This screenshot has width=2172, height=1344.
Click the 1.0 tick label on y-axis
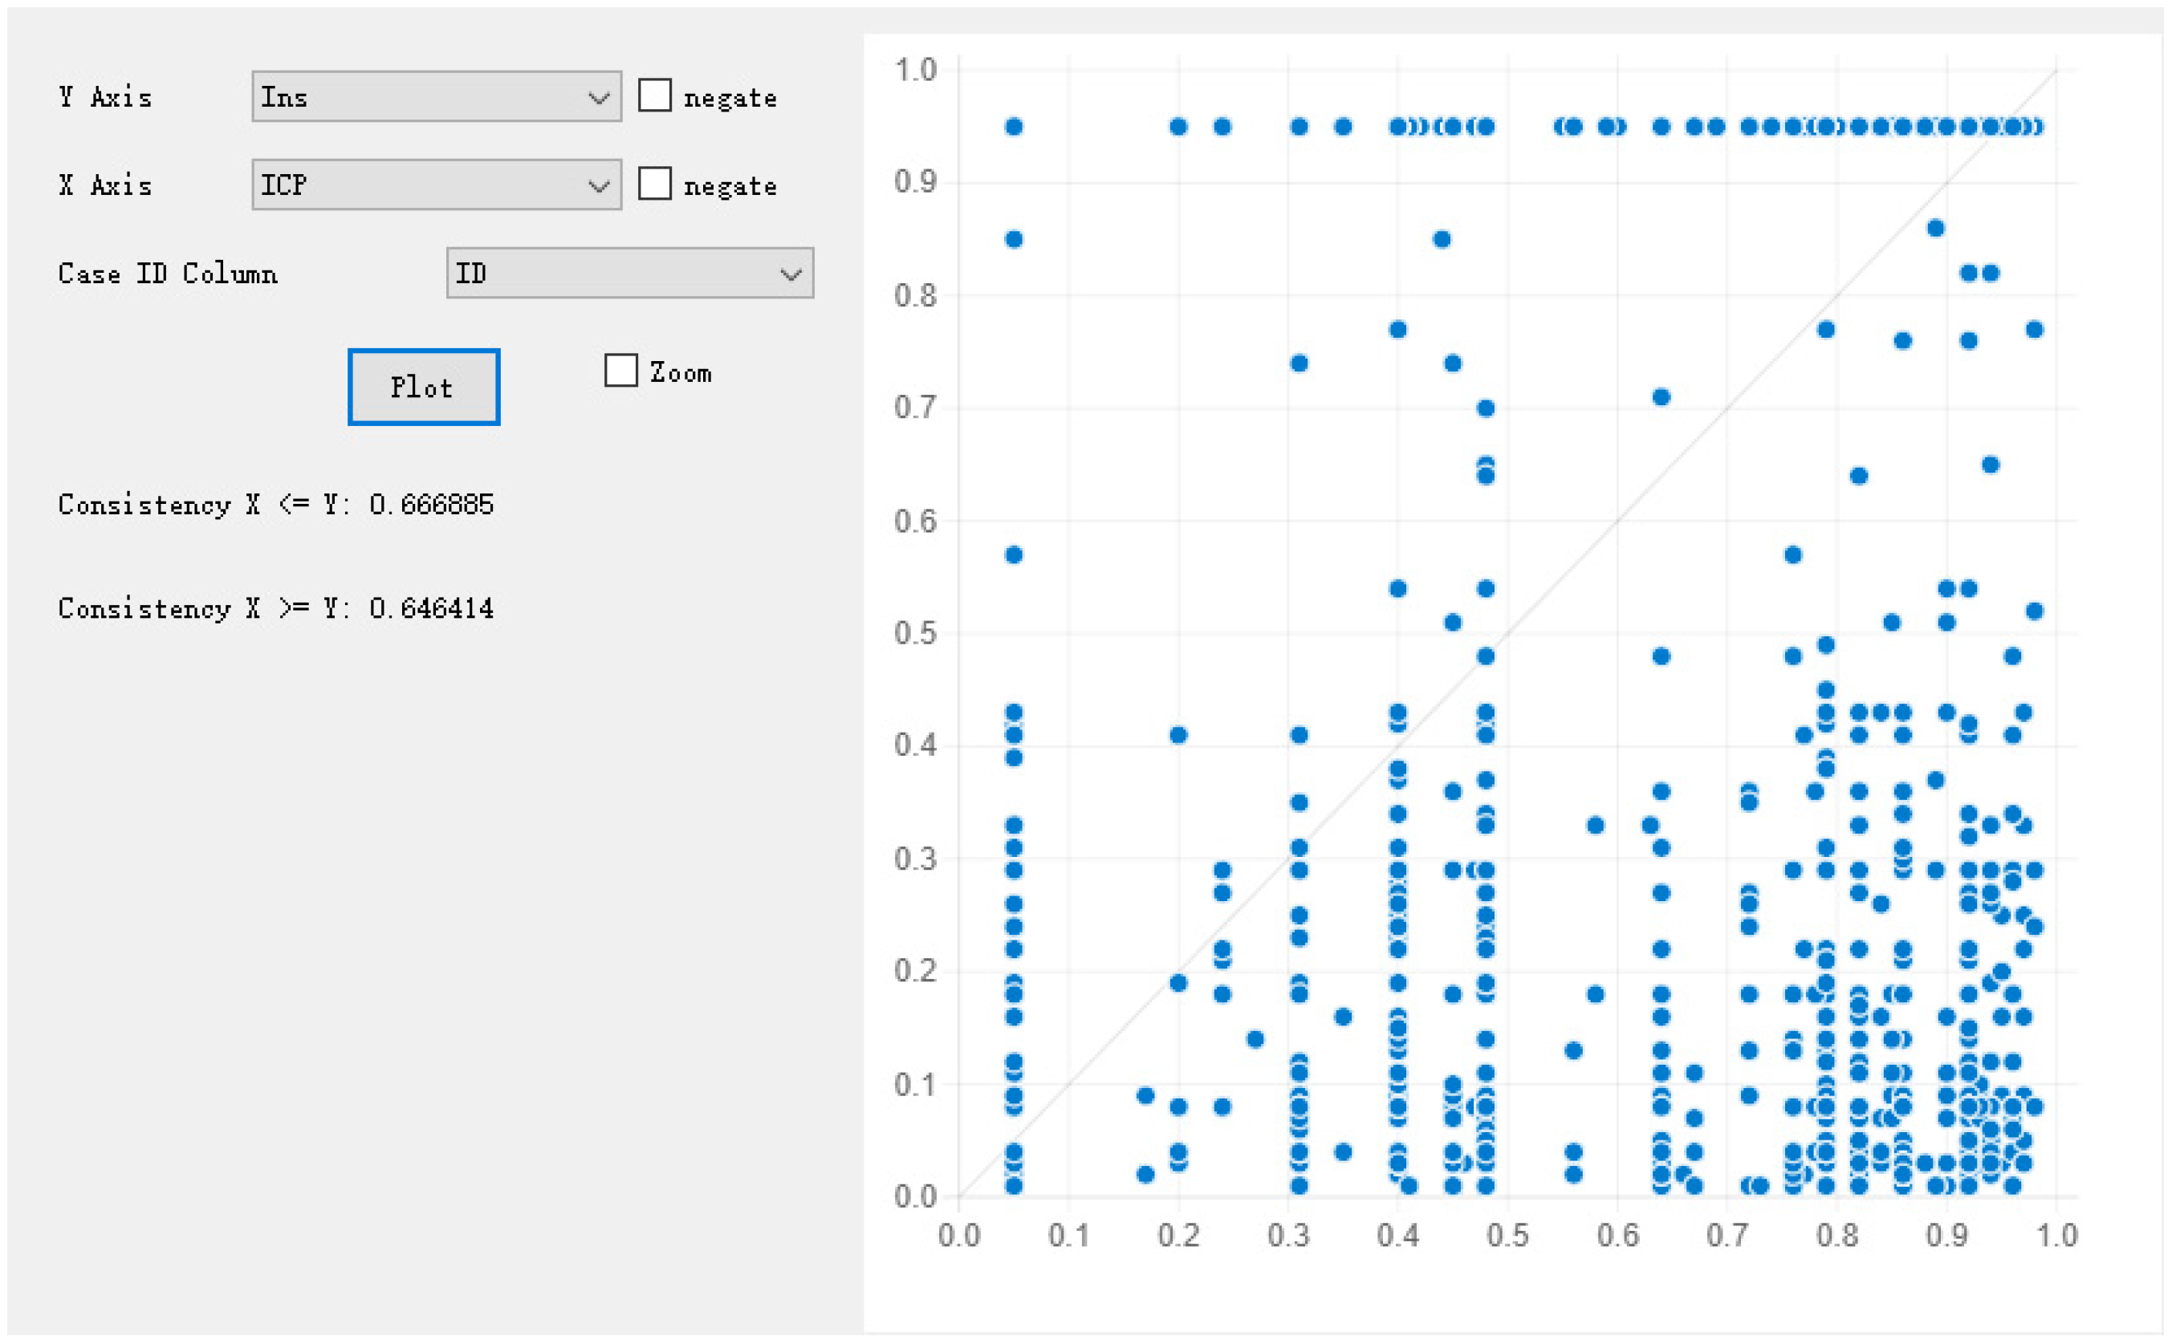(915, 69)
